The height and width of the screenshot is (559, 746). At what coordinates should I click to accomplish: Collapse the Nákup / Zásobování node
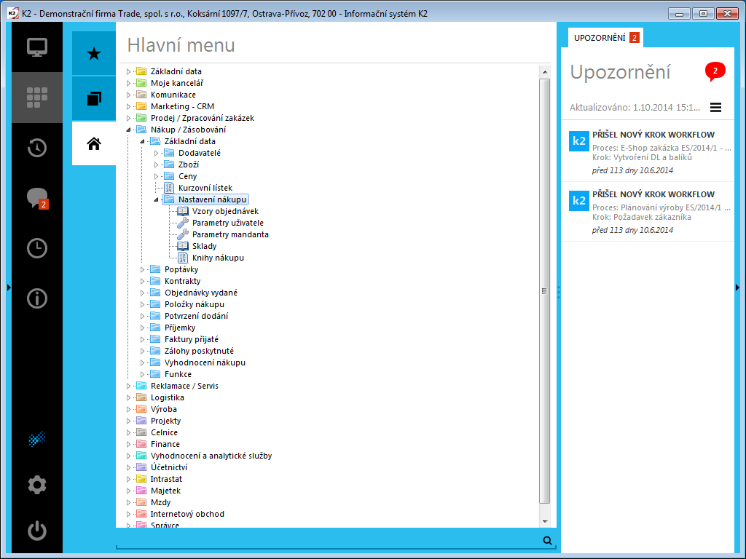128,130
